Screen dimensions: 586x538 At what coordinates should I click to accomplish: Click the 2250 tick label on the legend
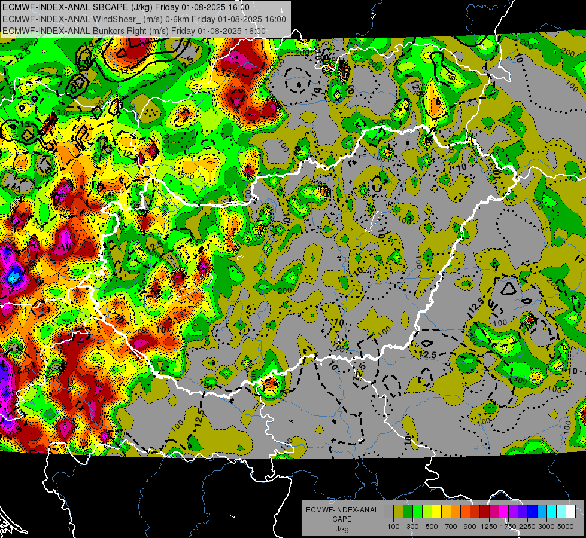(528, 527)
